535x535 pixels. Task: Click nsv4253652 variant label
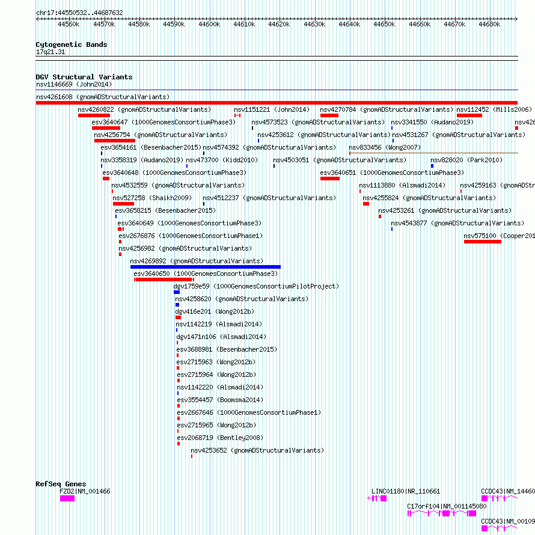tap(257, 450)
